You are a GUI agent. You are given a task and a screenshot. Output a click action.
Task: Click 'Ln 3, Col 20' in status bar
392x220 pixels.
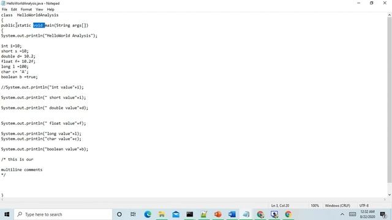(280, 205)
